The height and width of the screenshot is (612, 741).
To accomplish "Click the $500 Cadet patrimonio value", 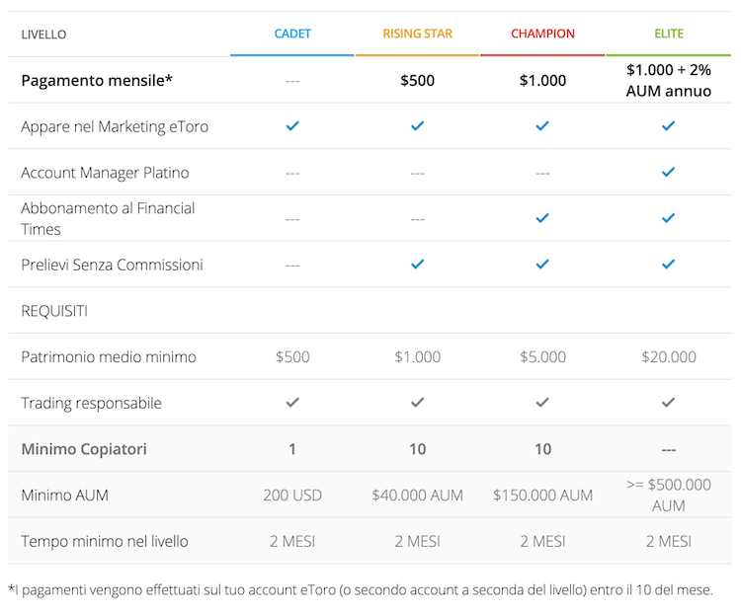I will [x=292, y=357].
